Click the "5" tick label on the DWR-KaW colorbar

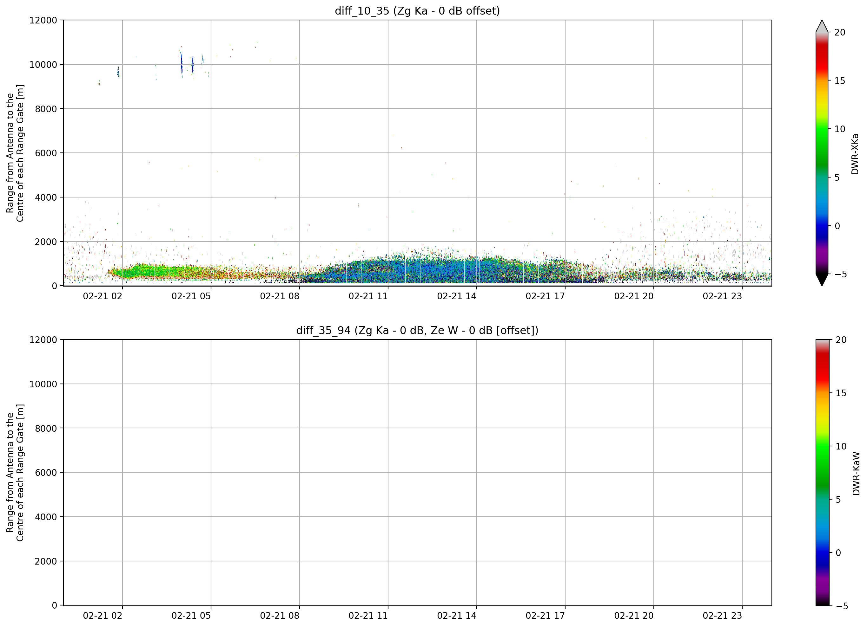click(x=838, y=500)
